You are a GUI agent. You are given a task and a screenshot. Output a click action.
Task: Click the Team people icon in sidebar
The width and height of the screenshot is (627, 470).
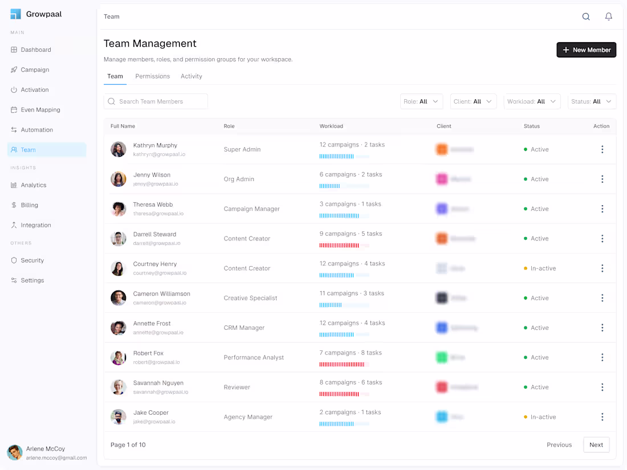click(14, 149)
